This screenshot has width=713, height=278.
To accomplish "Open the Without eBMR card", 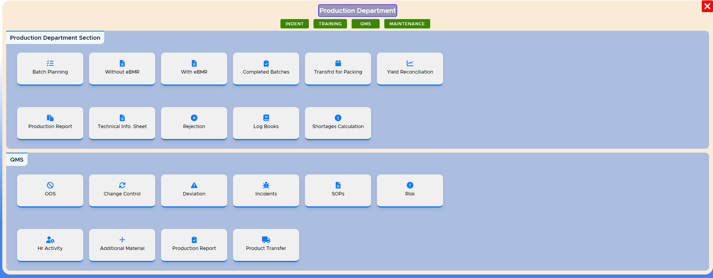I will (x=122, y=68).
